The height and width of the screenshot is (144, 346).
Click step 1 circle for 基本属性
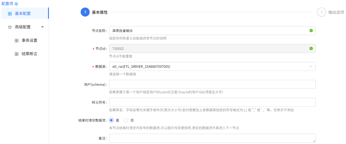pyautogui.click(x=85, y=12)
